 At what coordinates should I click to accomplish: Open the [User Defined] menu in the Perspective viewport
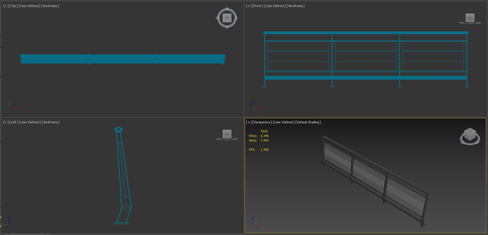click(x=283, y=122)
